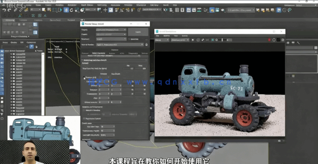Click the browse button beside Save File
Image resolution: width=318 pixels, height=164 pixels.
(146, 39)
